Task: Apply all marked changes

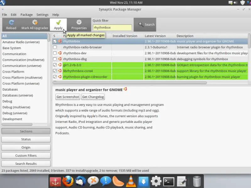Action: tap(58, 25)
